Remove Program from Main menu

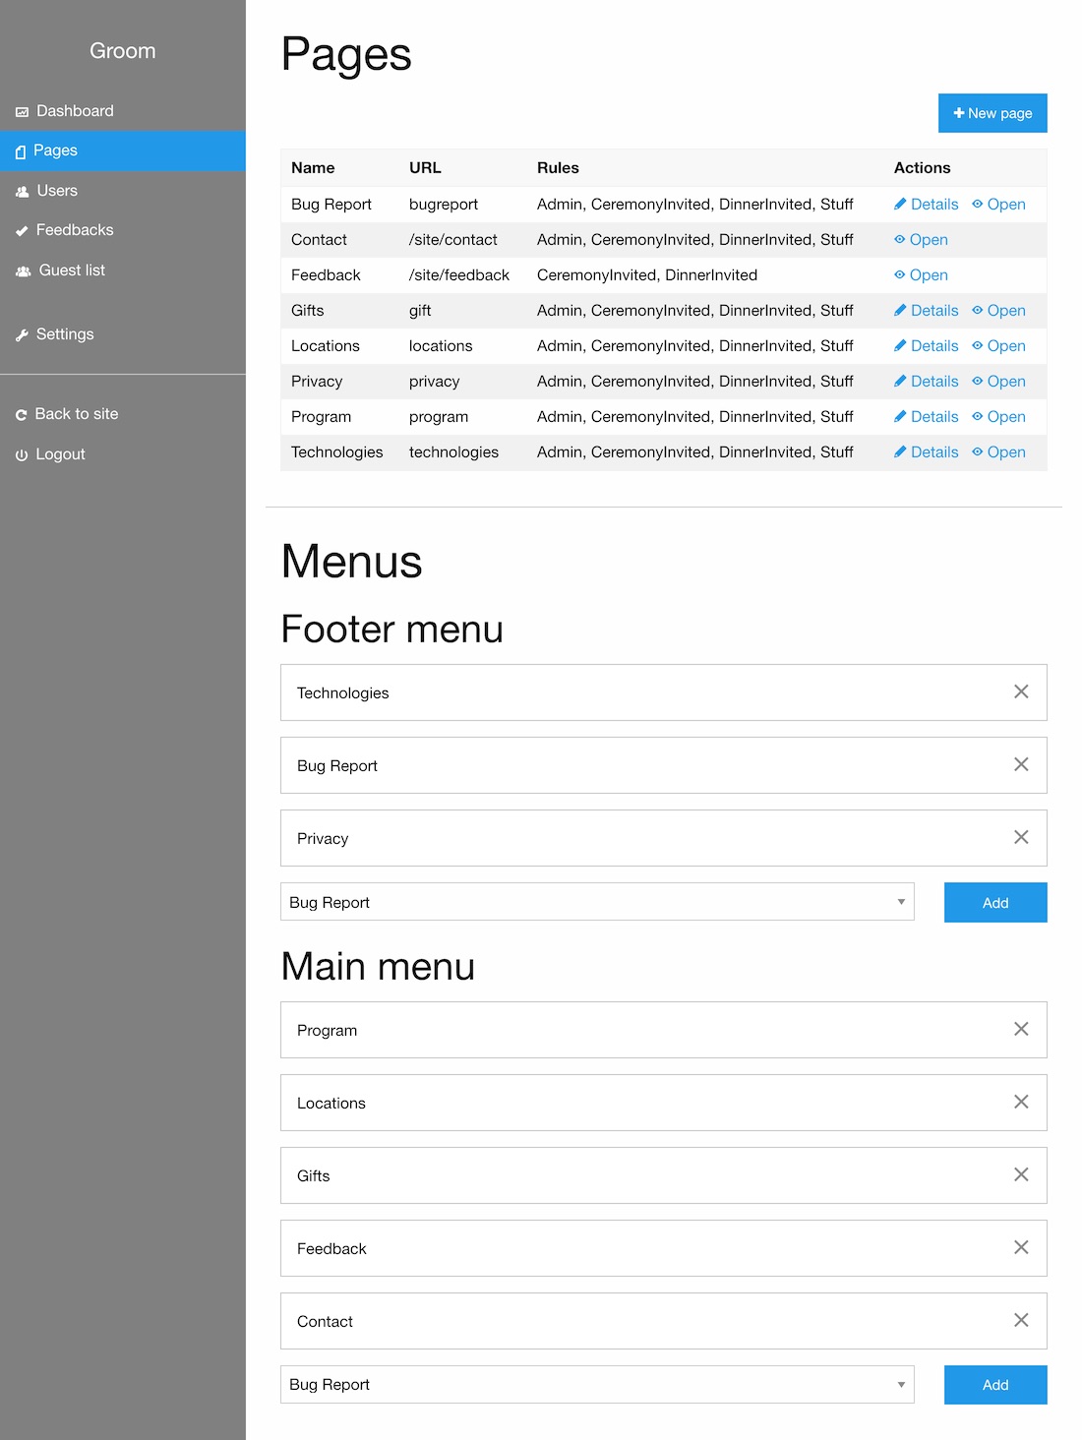[1021, 1029]
